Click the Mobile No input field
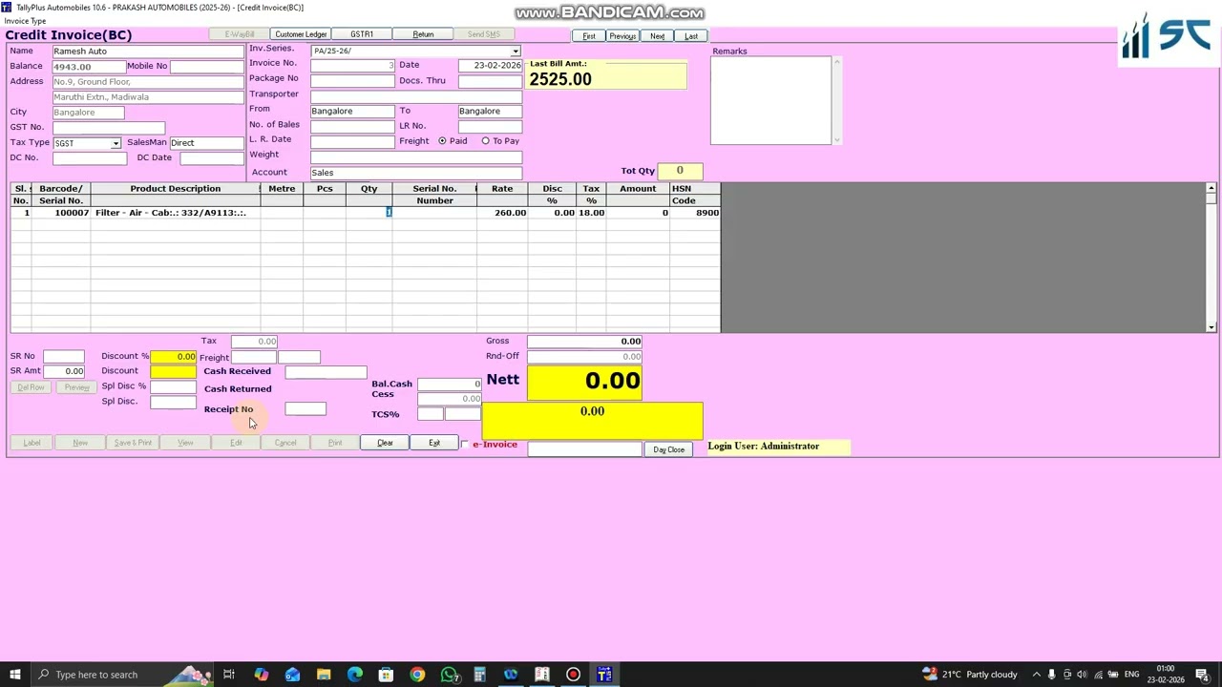Screen dimensions: 1222x687 tap(207, 67)
